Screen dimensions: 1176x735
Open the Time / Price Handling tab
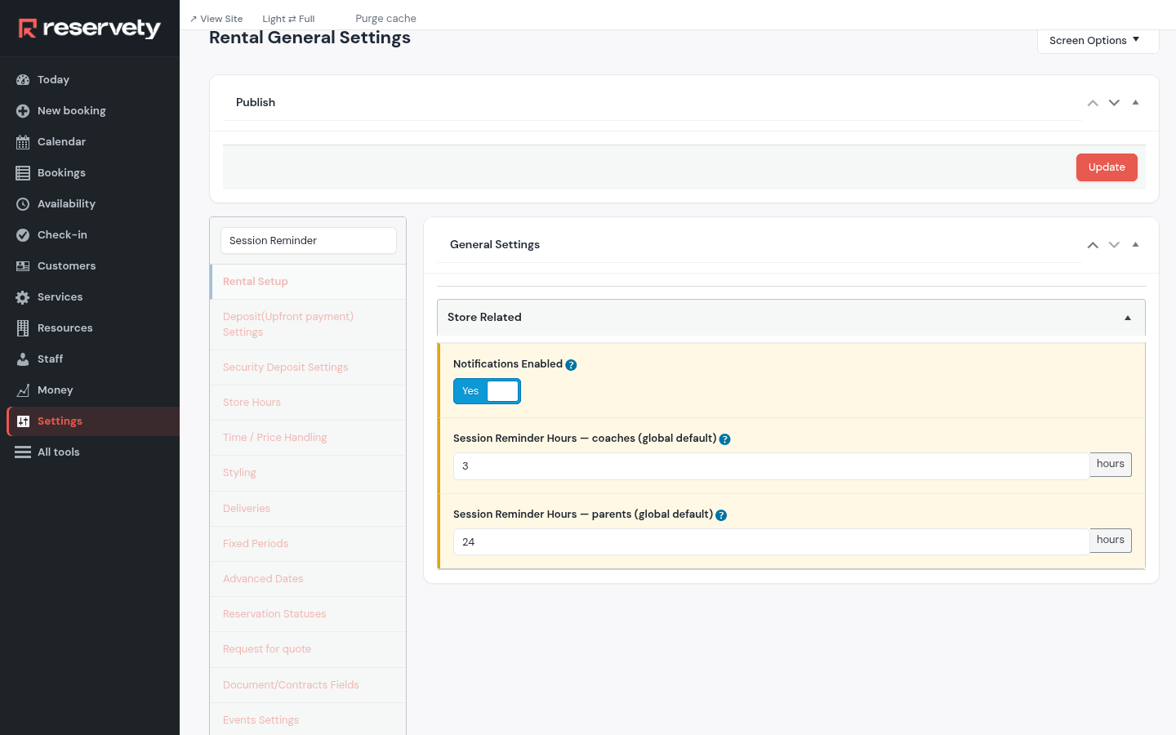click(x=308, y=438)
